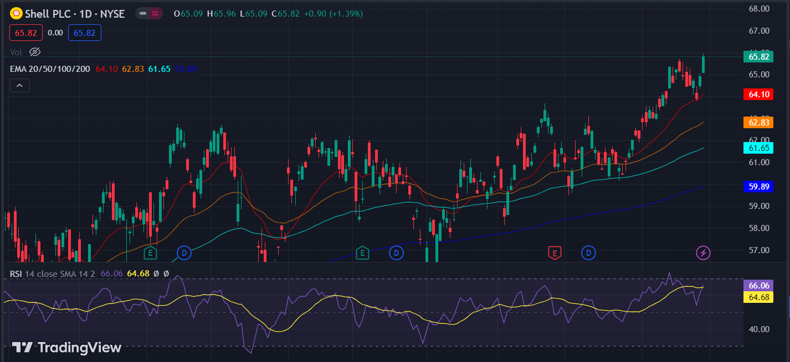Click the middle blue D dividend marker
The height and width of the screenshot is (362, 790).
(x=396, y=253)
